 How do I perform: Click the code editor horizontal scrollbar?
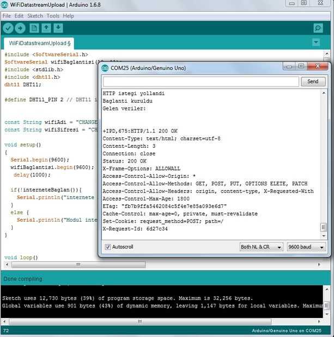[x=78, y=264]
